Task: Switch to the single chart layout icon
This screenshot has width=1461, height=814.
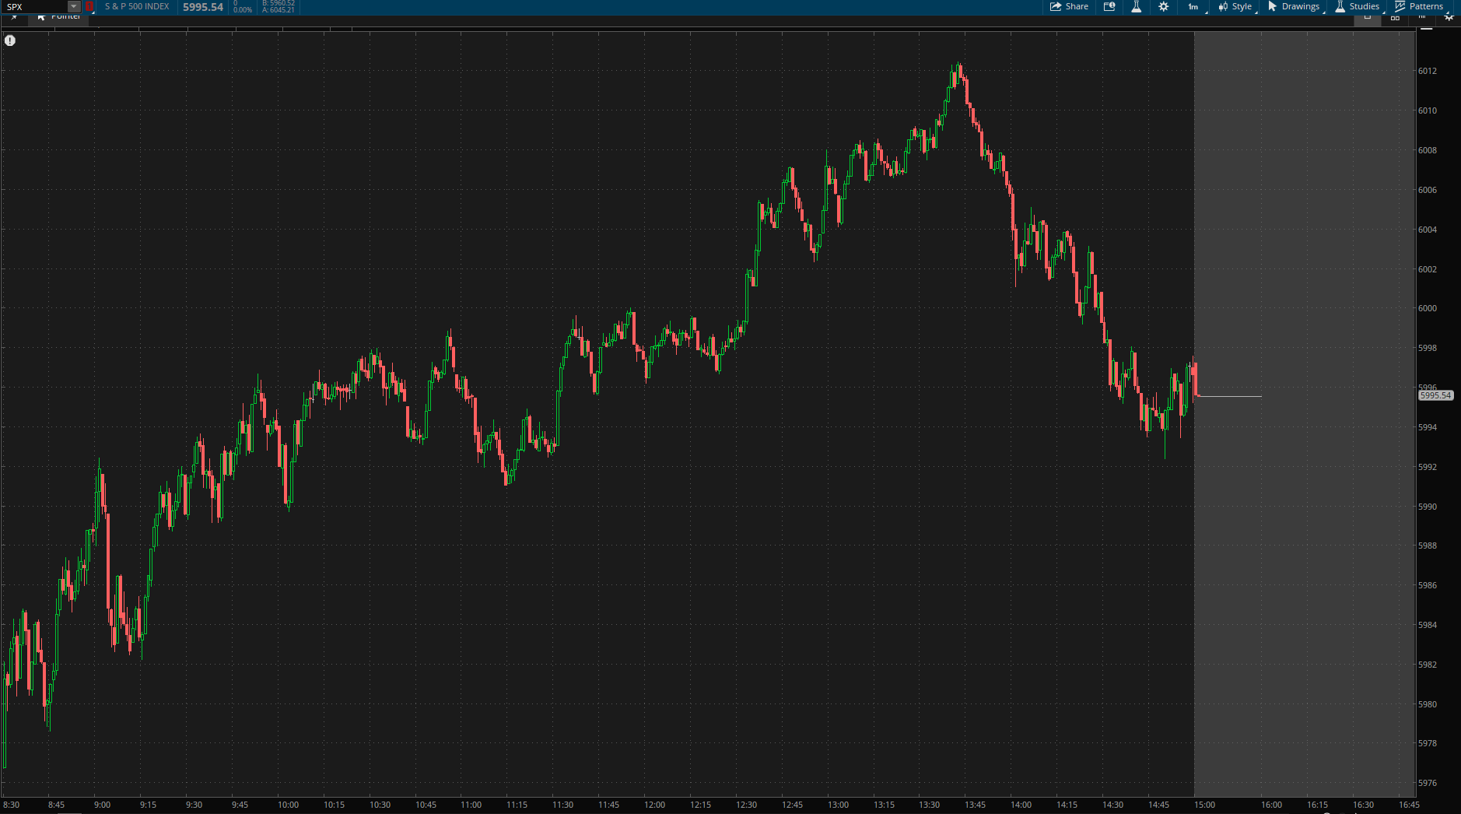Action: point(1367,17)
